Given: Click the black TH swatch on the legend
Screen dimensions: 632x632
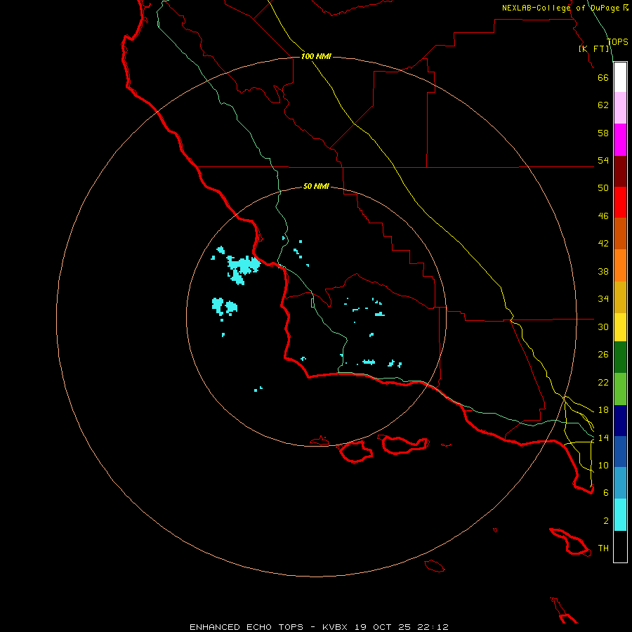Looking at the screenshot, I should (x=620, y=546).
